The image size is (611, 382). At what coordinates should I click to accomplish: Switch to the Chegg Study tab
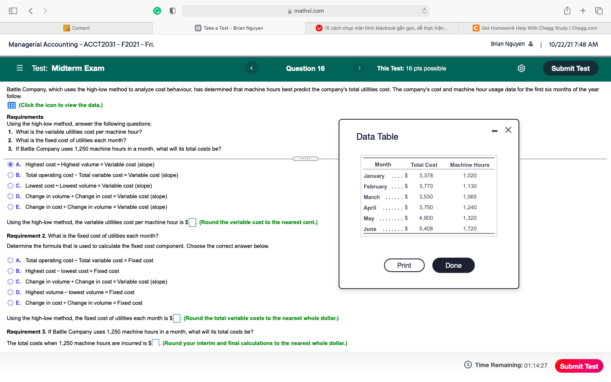tap(534, 28)
